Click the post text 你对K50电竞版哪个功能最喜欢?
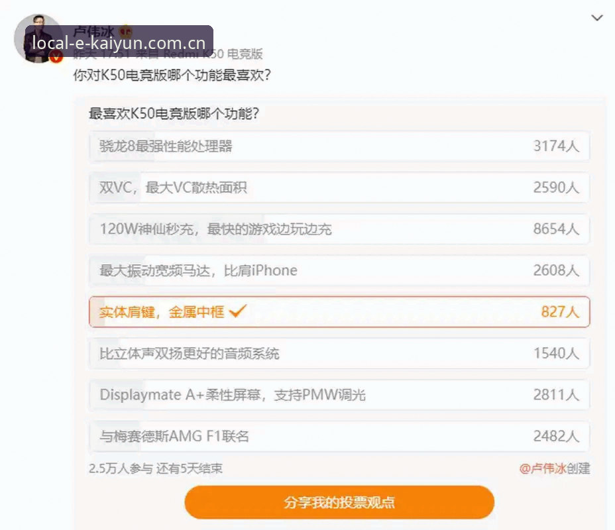 (172, 75)
